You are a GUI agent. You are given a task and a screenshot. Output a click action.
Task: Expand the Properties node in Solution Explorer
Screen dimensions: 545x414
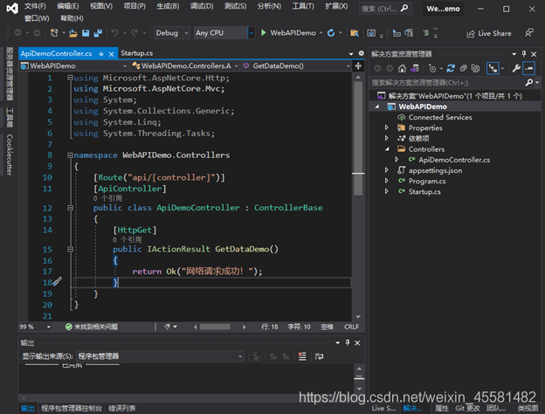(387, 128)
